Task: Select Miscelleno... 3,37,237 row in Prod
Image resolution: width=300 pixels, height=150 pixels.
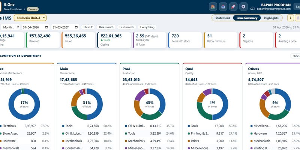Action: tap(150, 148)
